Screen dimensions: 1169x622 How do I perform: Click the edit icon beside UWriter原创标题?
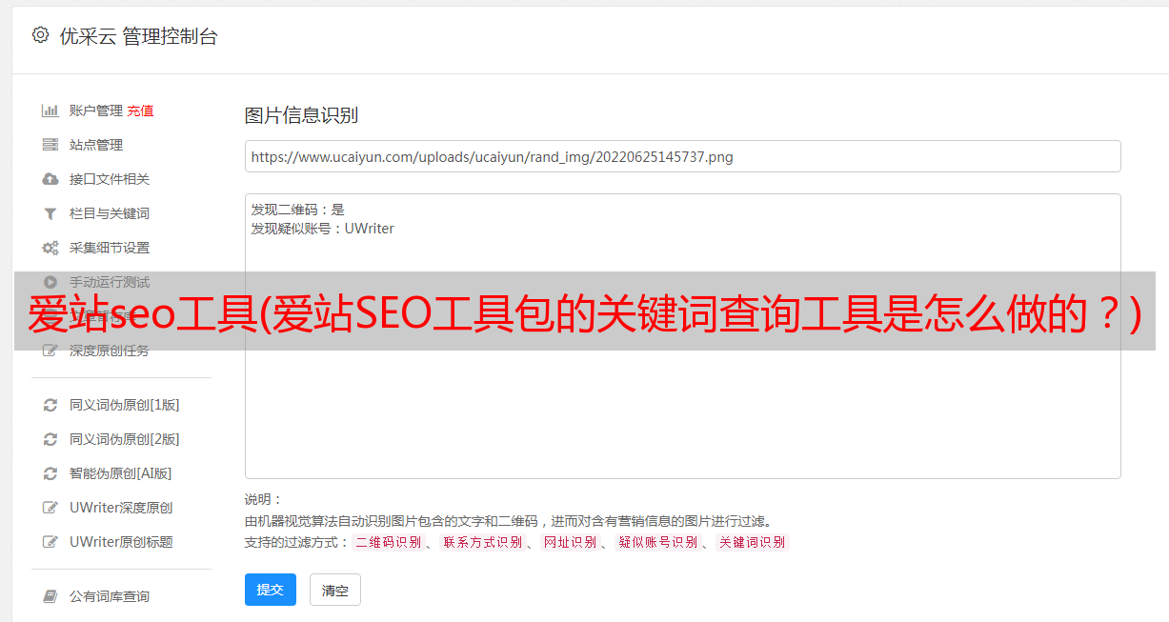(50, 542)
